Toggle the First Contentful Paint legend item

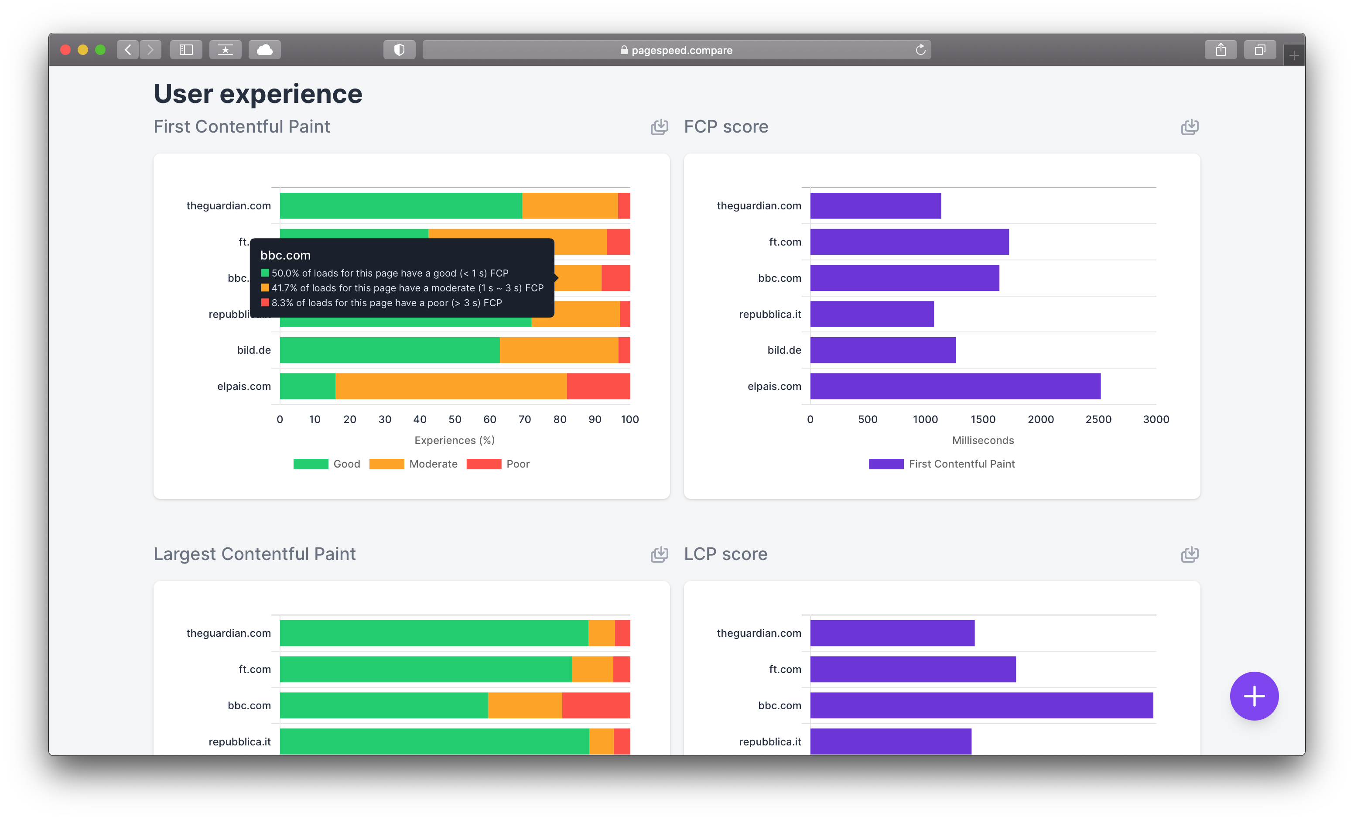pyautogui.click(x=942, y=464)
